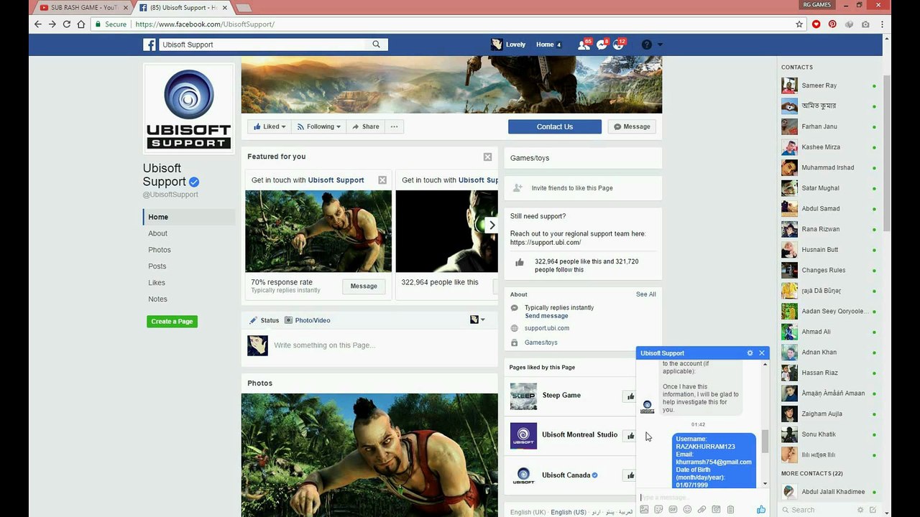Open the support.ubi.com link
This screenshot has width=920, height=517.
click(547, 328)
